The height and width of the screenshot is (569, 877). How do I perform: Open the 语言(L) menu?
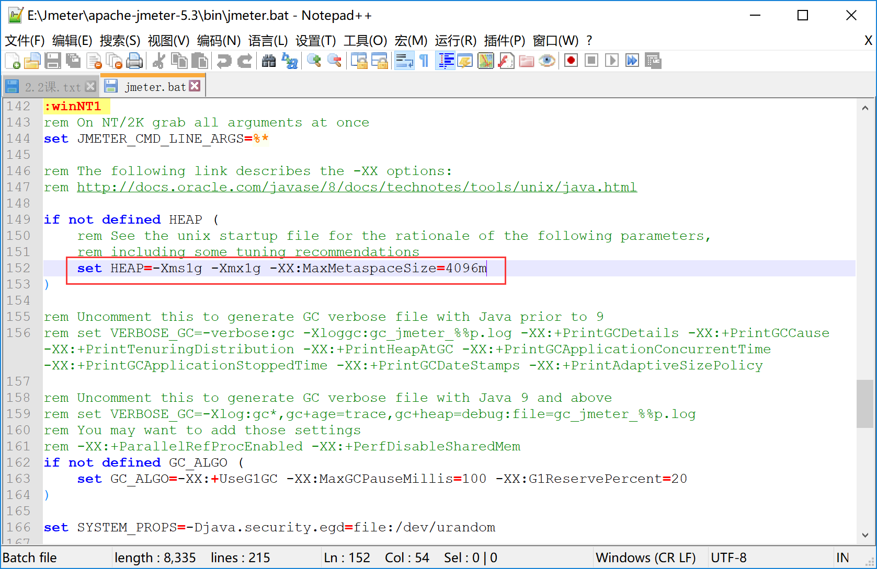tap(268, 41)
